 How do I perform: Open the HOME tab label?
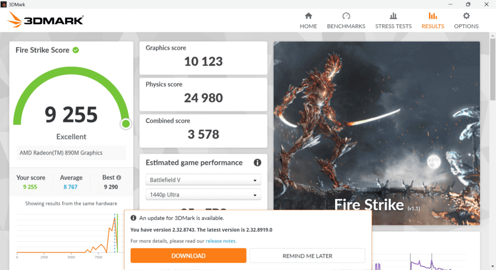(x=309, y=26)
